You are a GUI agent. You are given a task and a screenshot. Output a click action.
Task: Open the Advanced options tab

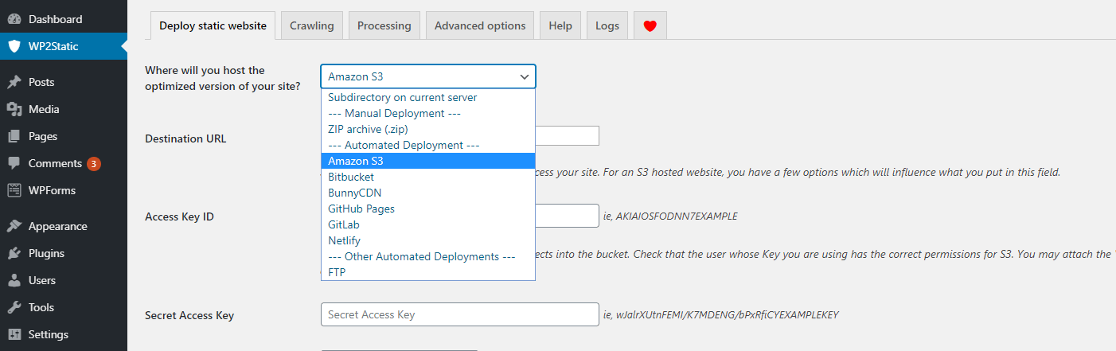click(x=480, y=25)
